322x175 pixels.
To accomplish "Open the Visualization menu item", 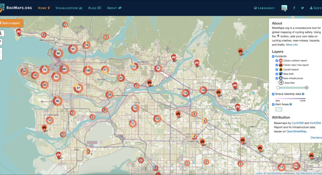I will click(69, 8).
